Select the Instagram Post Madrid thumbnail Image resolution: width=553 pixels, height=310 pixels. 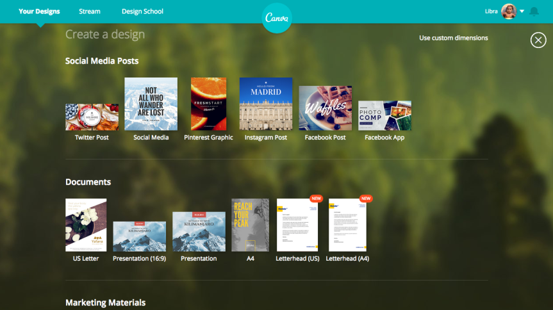(266, 104)
